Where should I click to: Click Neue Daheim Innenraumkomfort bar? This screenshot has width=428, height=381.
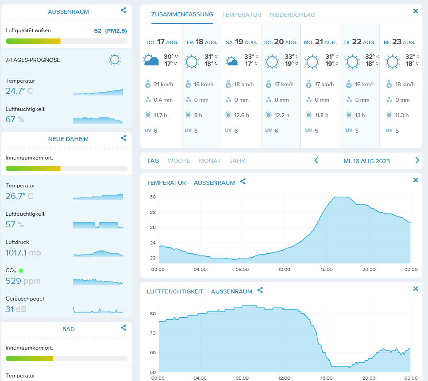[x=67, y=168]
